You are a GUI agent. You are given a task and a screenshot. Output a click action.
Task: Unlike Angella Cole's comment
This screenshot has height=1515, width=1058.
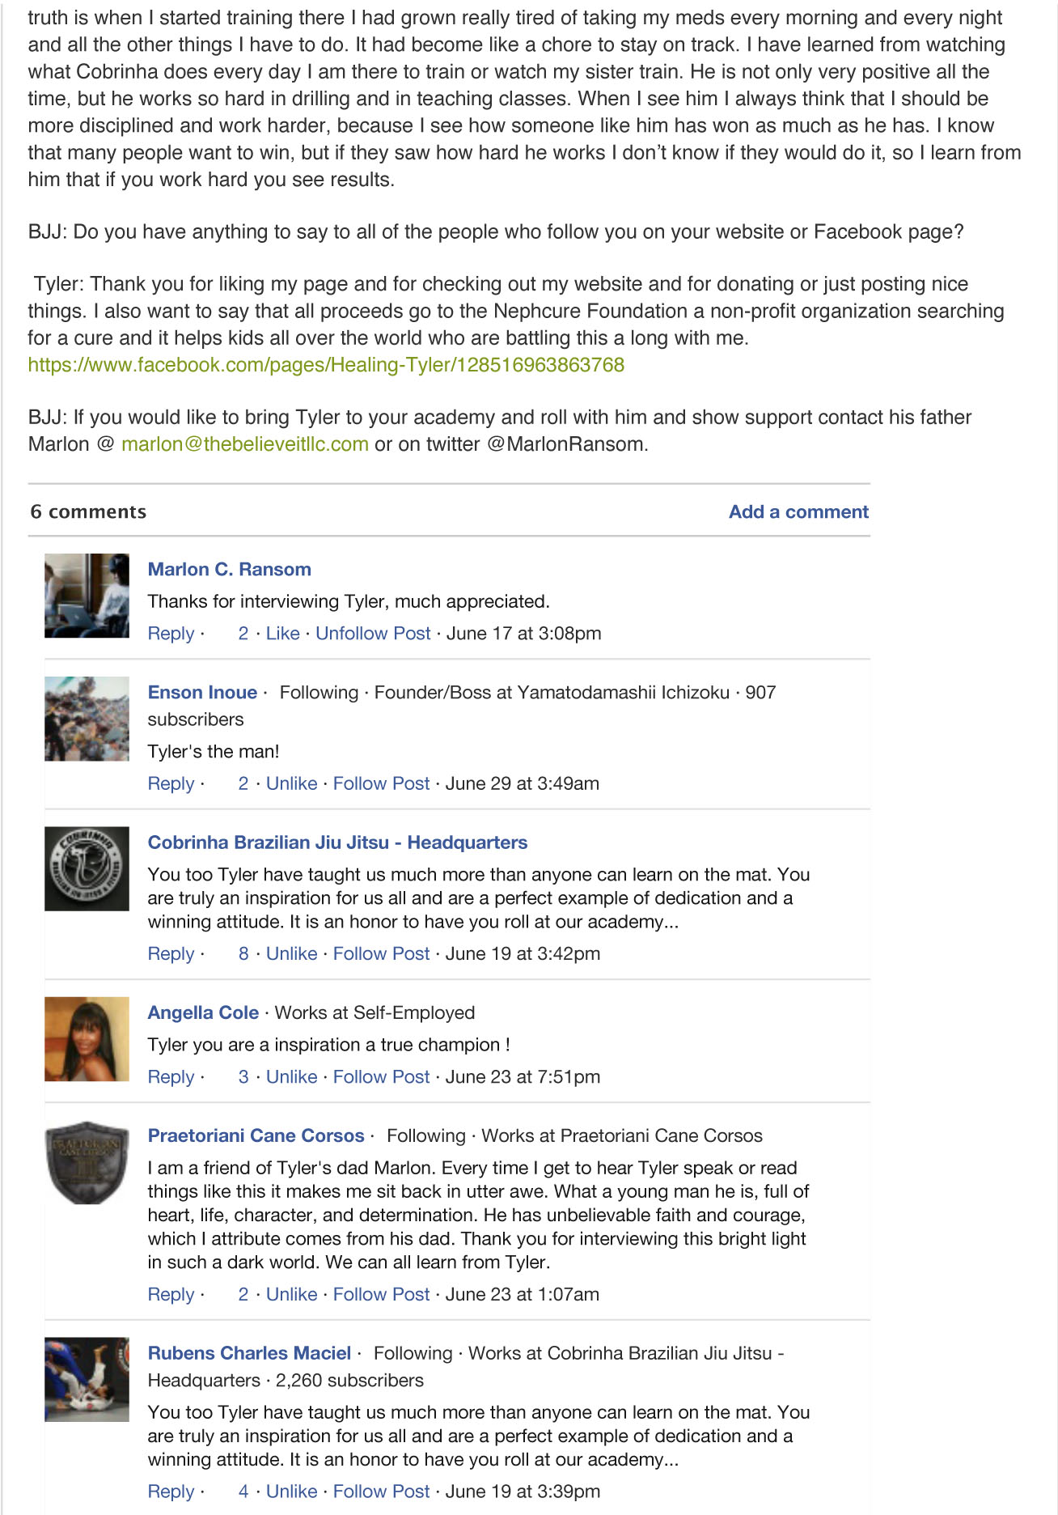click(x=291, y=1077)
